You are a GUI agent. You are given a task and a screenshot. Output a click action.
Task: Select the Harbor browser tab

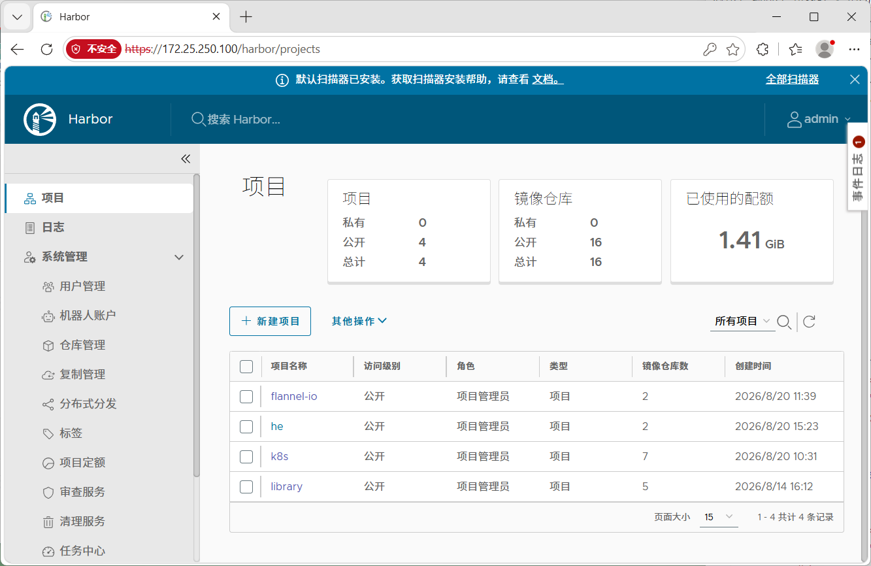(x=130, y=17)
